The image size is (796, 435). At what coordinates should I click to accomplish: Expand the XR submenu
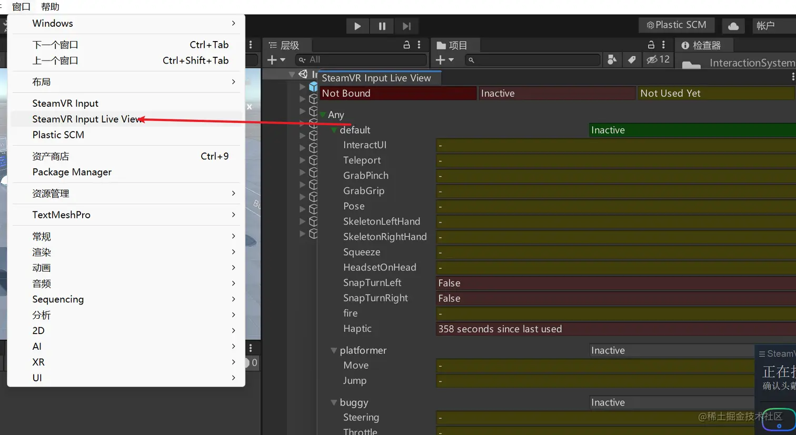126,362
